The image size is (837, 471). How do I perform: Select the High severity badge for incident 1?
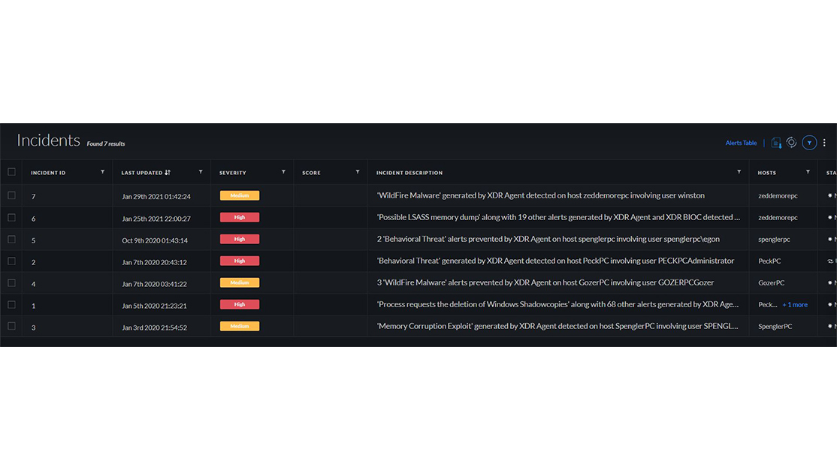coord(240,304)
